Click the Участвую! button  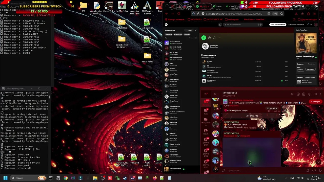tap(315, 102)
